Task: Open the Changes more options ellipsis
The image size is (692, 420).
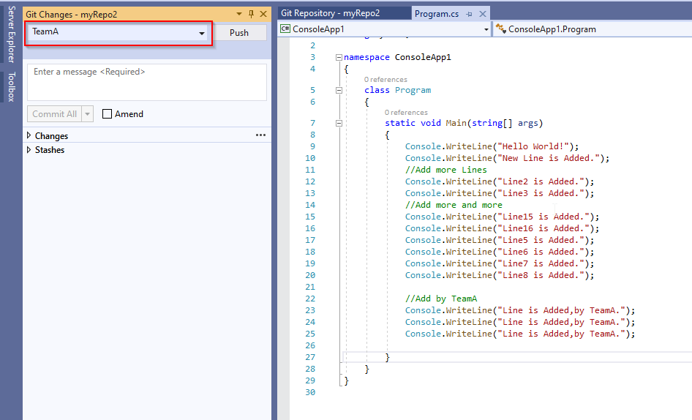Action: click(x=261, y=135)
